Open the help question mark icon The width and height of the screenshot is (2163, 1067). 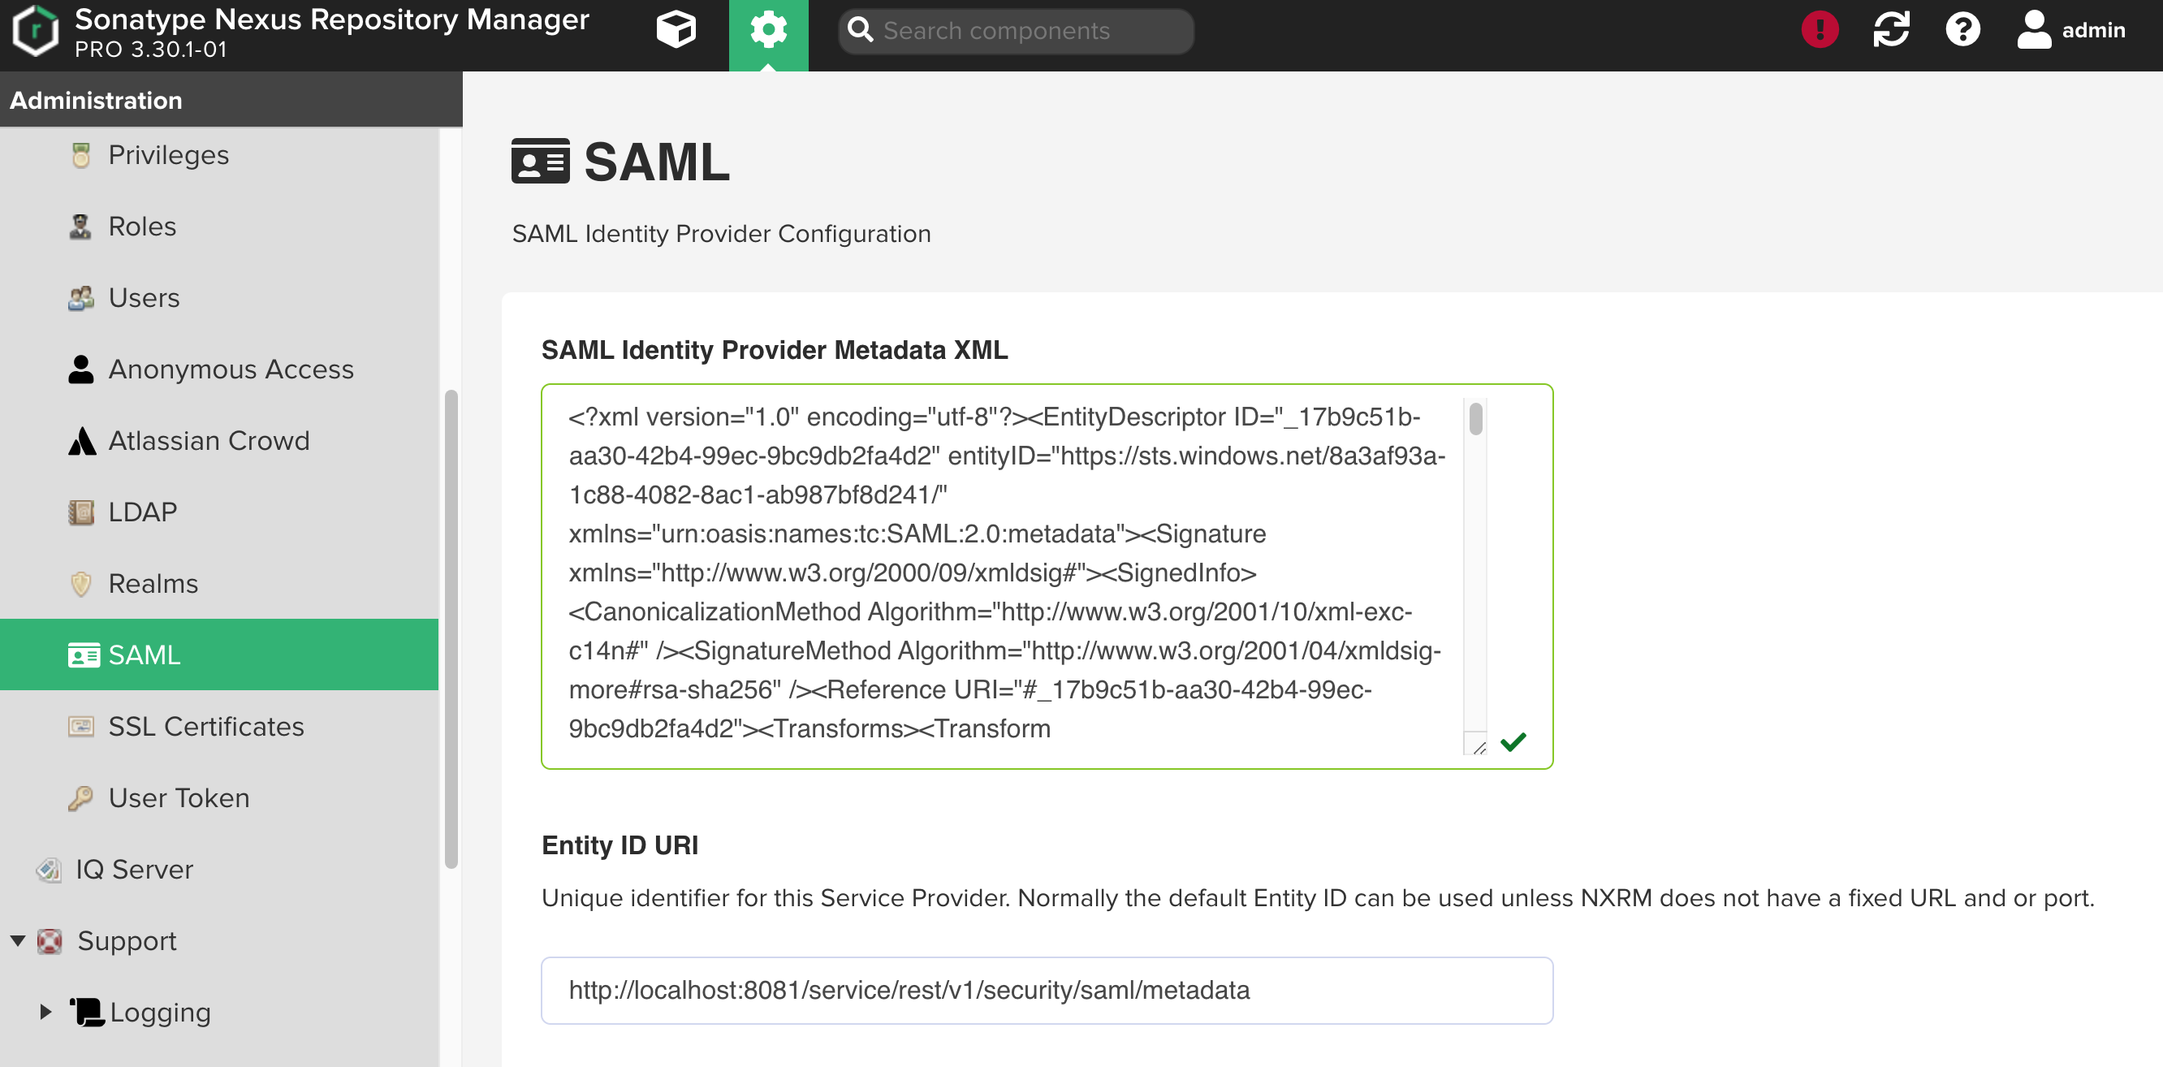click(1962, 30)
